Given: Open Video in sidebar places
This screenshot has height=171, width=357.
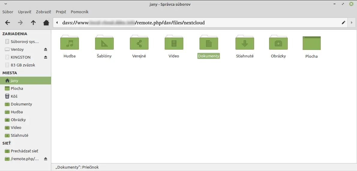Looking at the screenshot, I should point(25,127).
